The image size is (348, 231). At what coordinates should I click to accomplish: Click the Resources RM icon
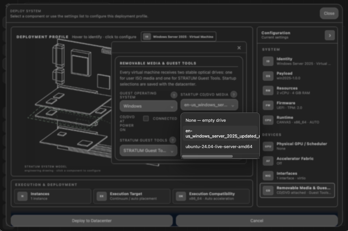pos(268,90)
